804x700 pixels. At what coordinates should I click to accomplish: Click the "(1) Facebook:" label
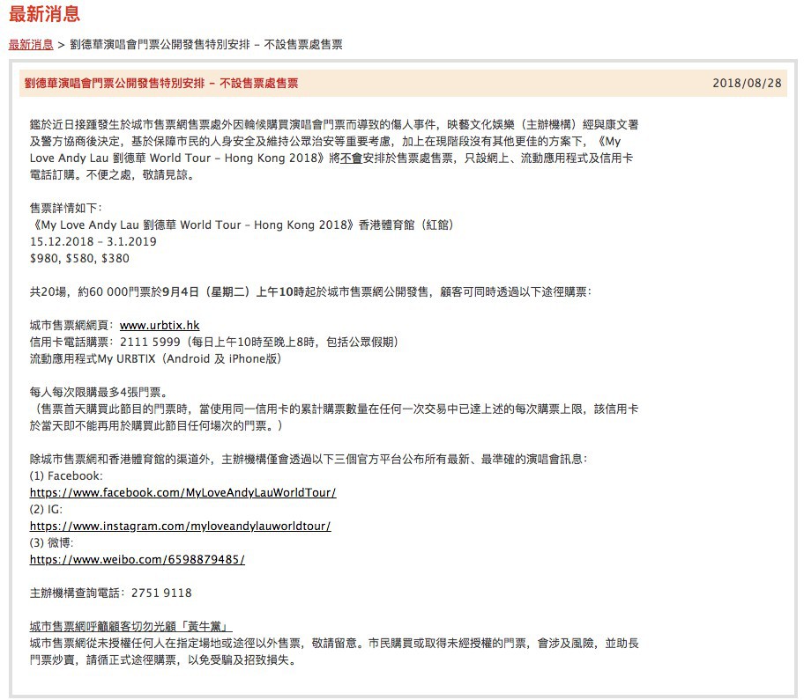click(x=66, y=476)
